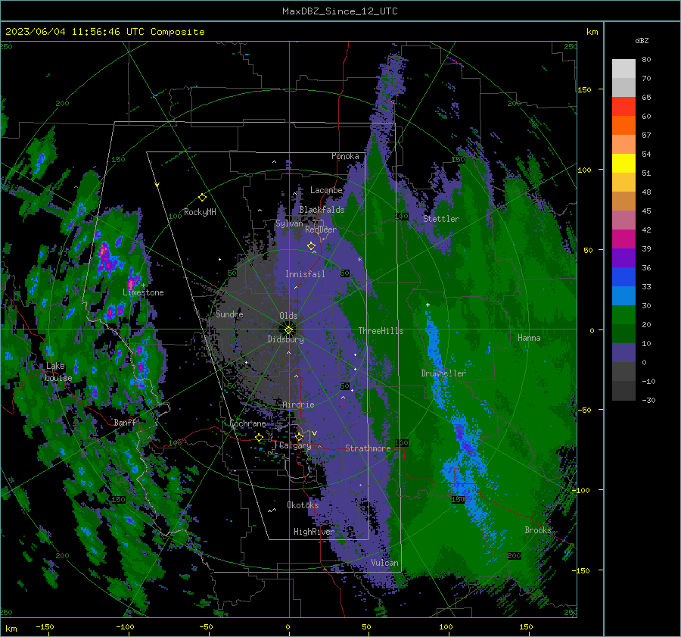The width and height of the screenshot is (681, 637).
Task: Select the Ponoka label
Action: pos(345,156)
